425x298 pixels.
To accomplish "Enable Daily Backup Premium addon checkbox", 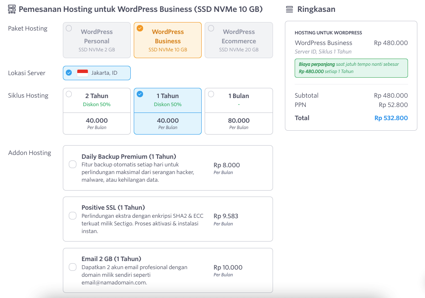I will [73, 164].
